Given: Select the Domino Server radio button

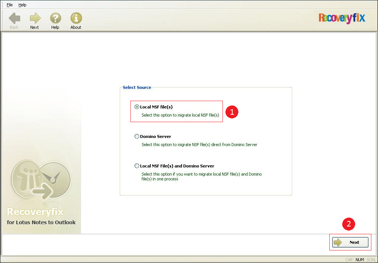Looking at the screenshot, I should (x=137, y=136).
